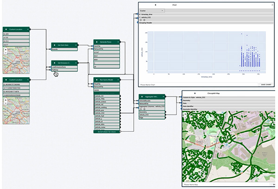The width and height of the screenshot is (278, 189).
Task: Click the header icon of the Custom Location node showing 52.459
Action: click(x=6, y=30)
